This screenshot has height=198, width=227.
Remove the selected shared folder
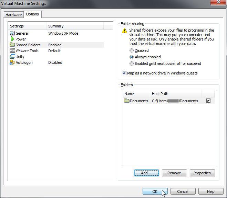point(174,173)
